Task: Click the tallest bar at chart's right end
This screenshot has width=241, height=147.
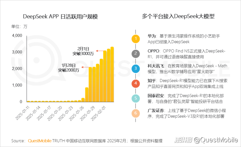Action: [112, 74]
